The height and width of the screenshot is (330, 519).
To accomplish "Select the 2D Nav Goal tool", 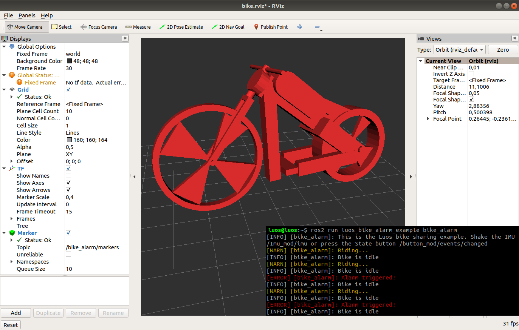I will 228,27.
